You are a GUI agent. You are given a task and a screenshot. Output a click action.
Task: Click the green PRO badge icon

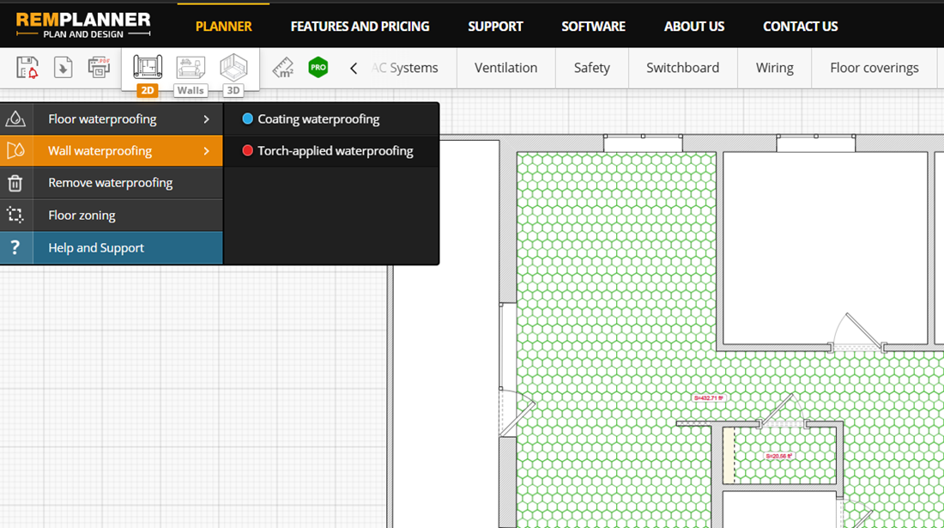tap(318, 68)
